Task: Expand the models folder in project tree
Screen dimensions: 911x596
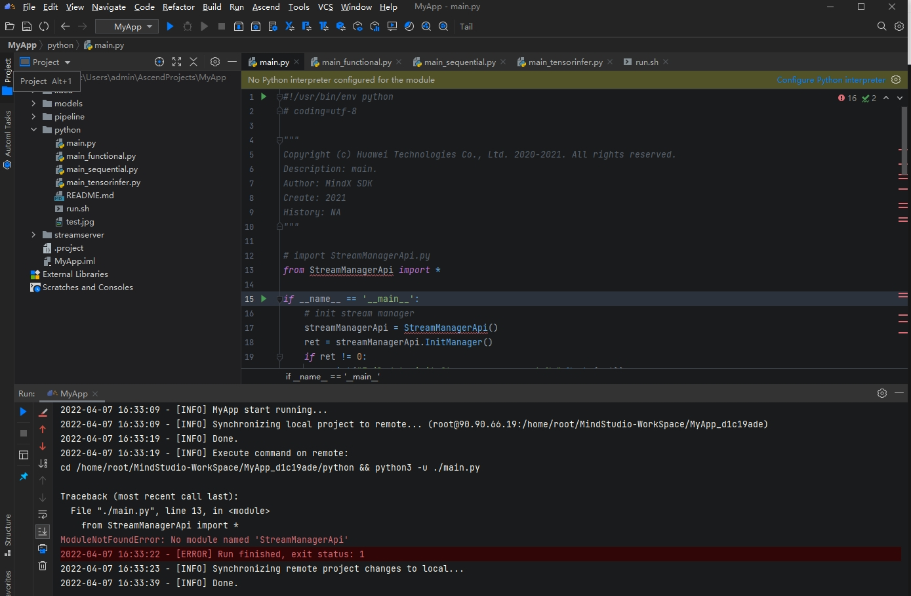Action: click(x=33, y=104)
